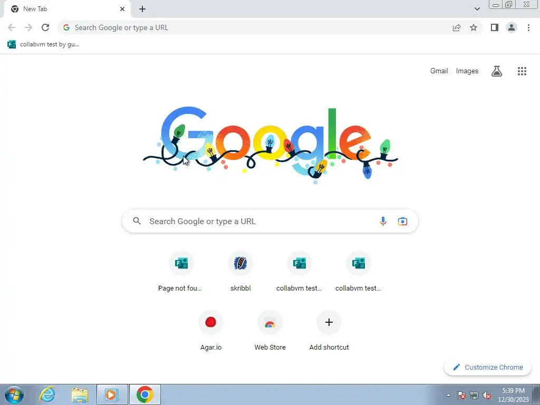540x405 pixels.
Task: Click the browser Back arrow
Action: click(12, 27)
